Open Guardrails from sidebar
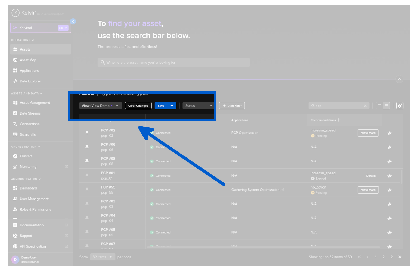 click(27, 135)
